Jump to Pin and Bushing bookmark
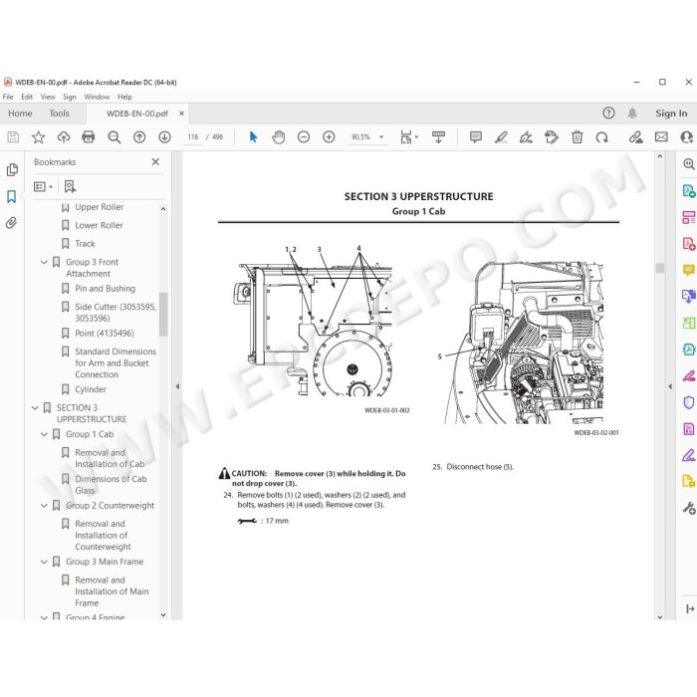The width and height of the screenshot is (697, 697). [105, 289]
